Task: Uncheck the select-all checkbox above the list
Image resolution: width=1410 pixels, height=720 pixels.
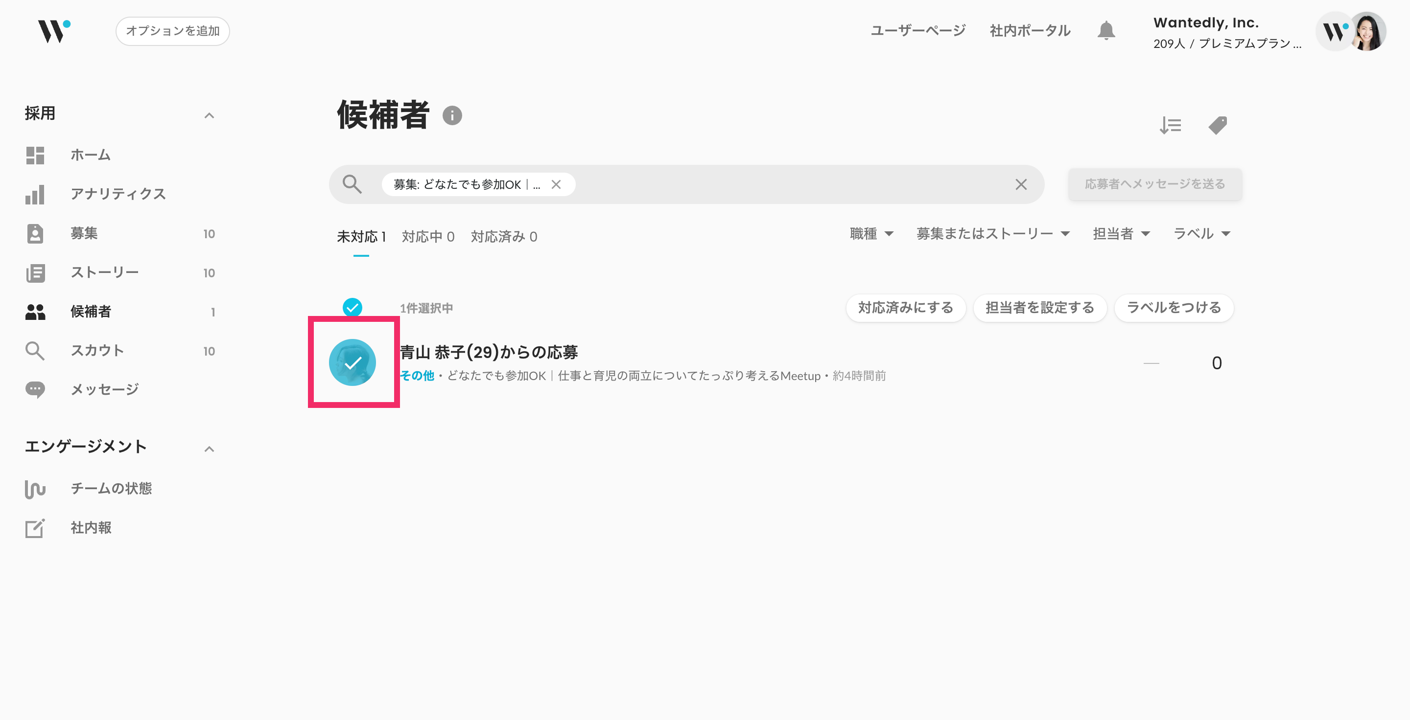Action: point(352,308)
